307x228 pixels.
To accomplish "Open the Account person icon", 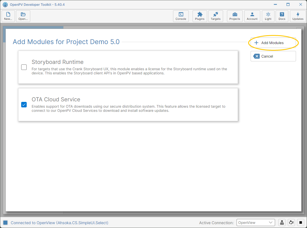I will [x=252, y=16].
